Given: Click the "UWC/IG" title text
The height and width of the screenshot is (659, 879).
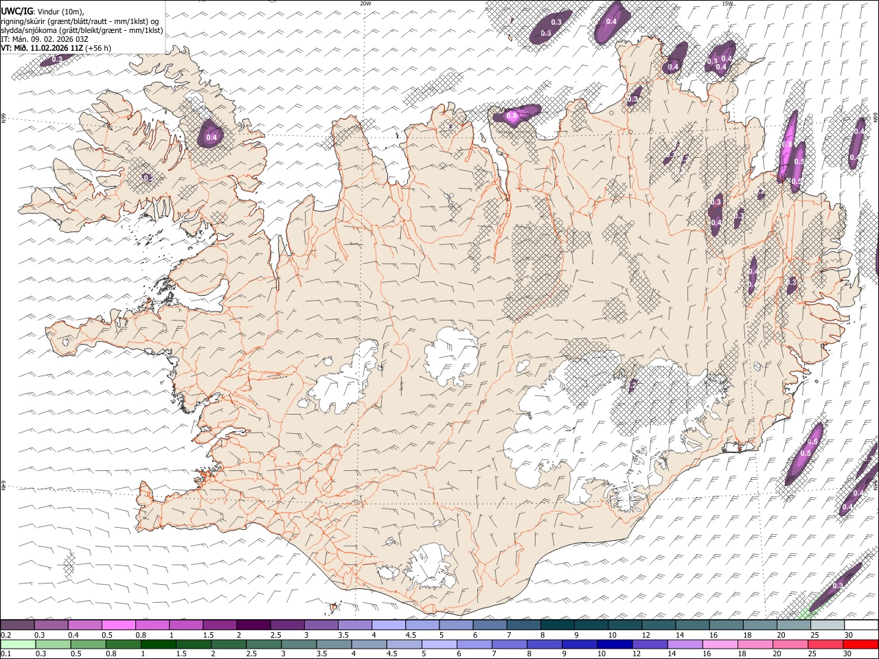Looking at the screenshot, I should [x=16, y=10].
